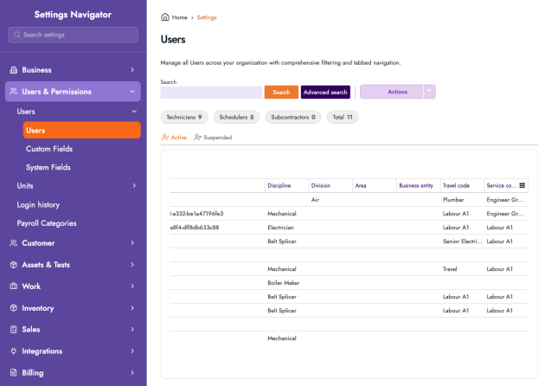Toggle the Subcontractors filter chip
The height and width of the screenshot is (386, 545).
[293, 117]
